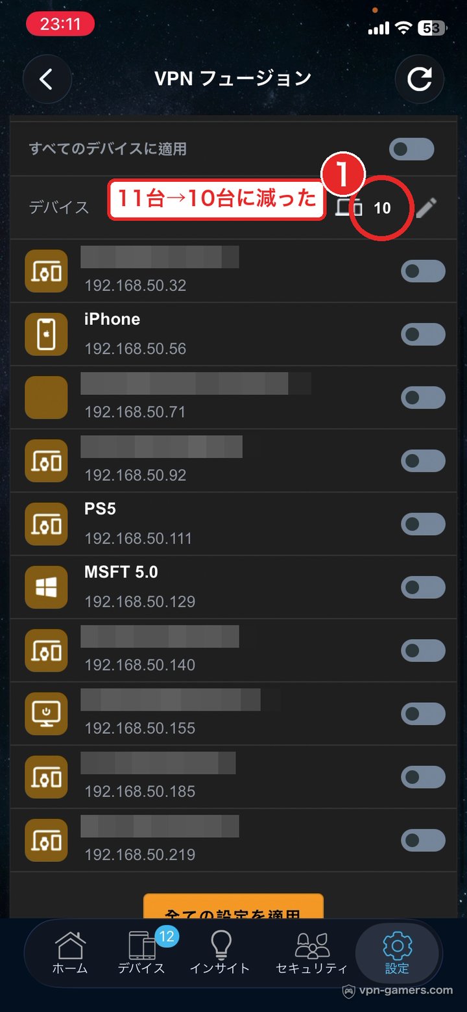Toggle VPN for MSFT 5.0
This screenshot has width=467, height=1012.
(x=423, y=587)
